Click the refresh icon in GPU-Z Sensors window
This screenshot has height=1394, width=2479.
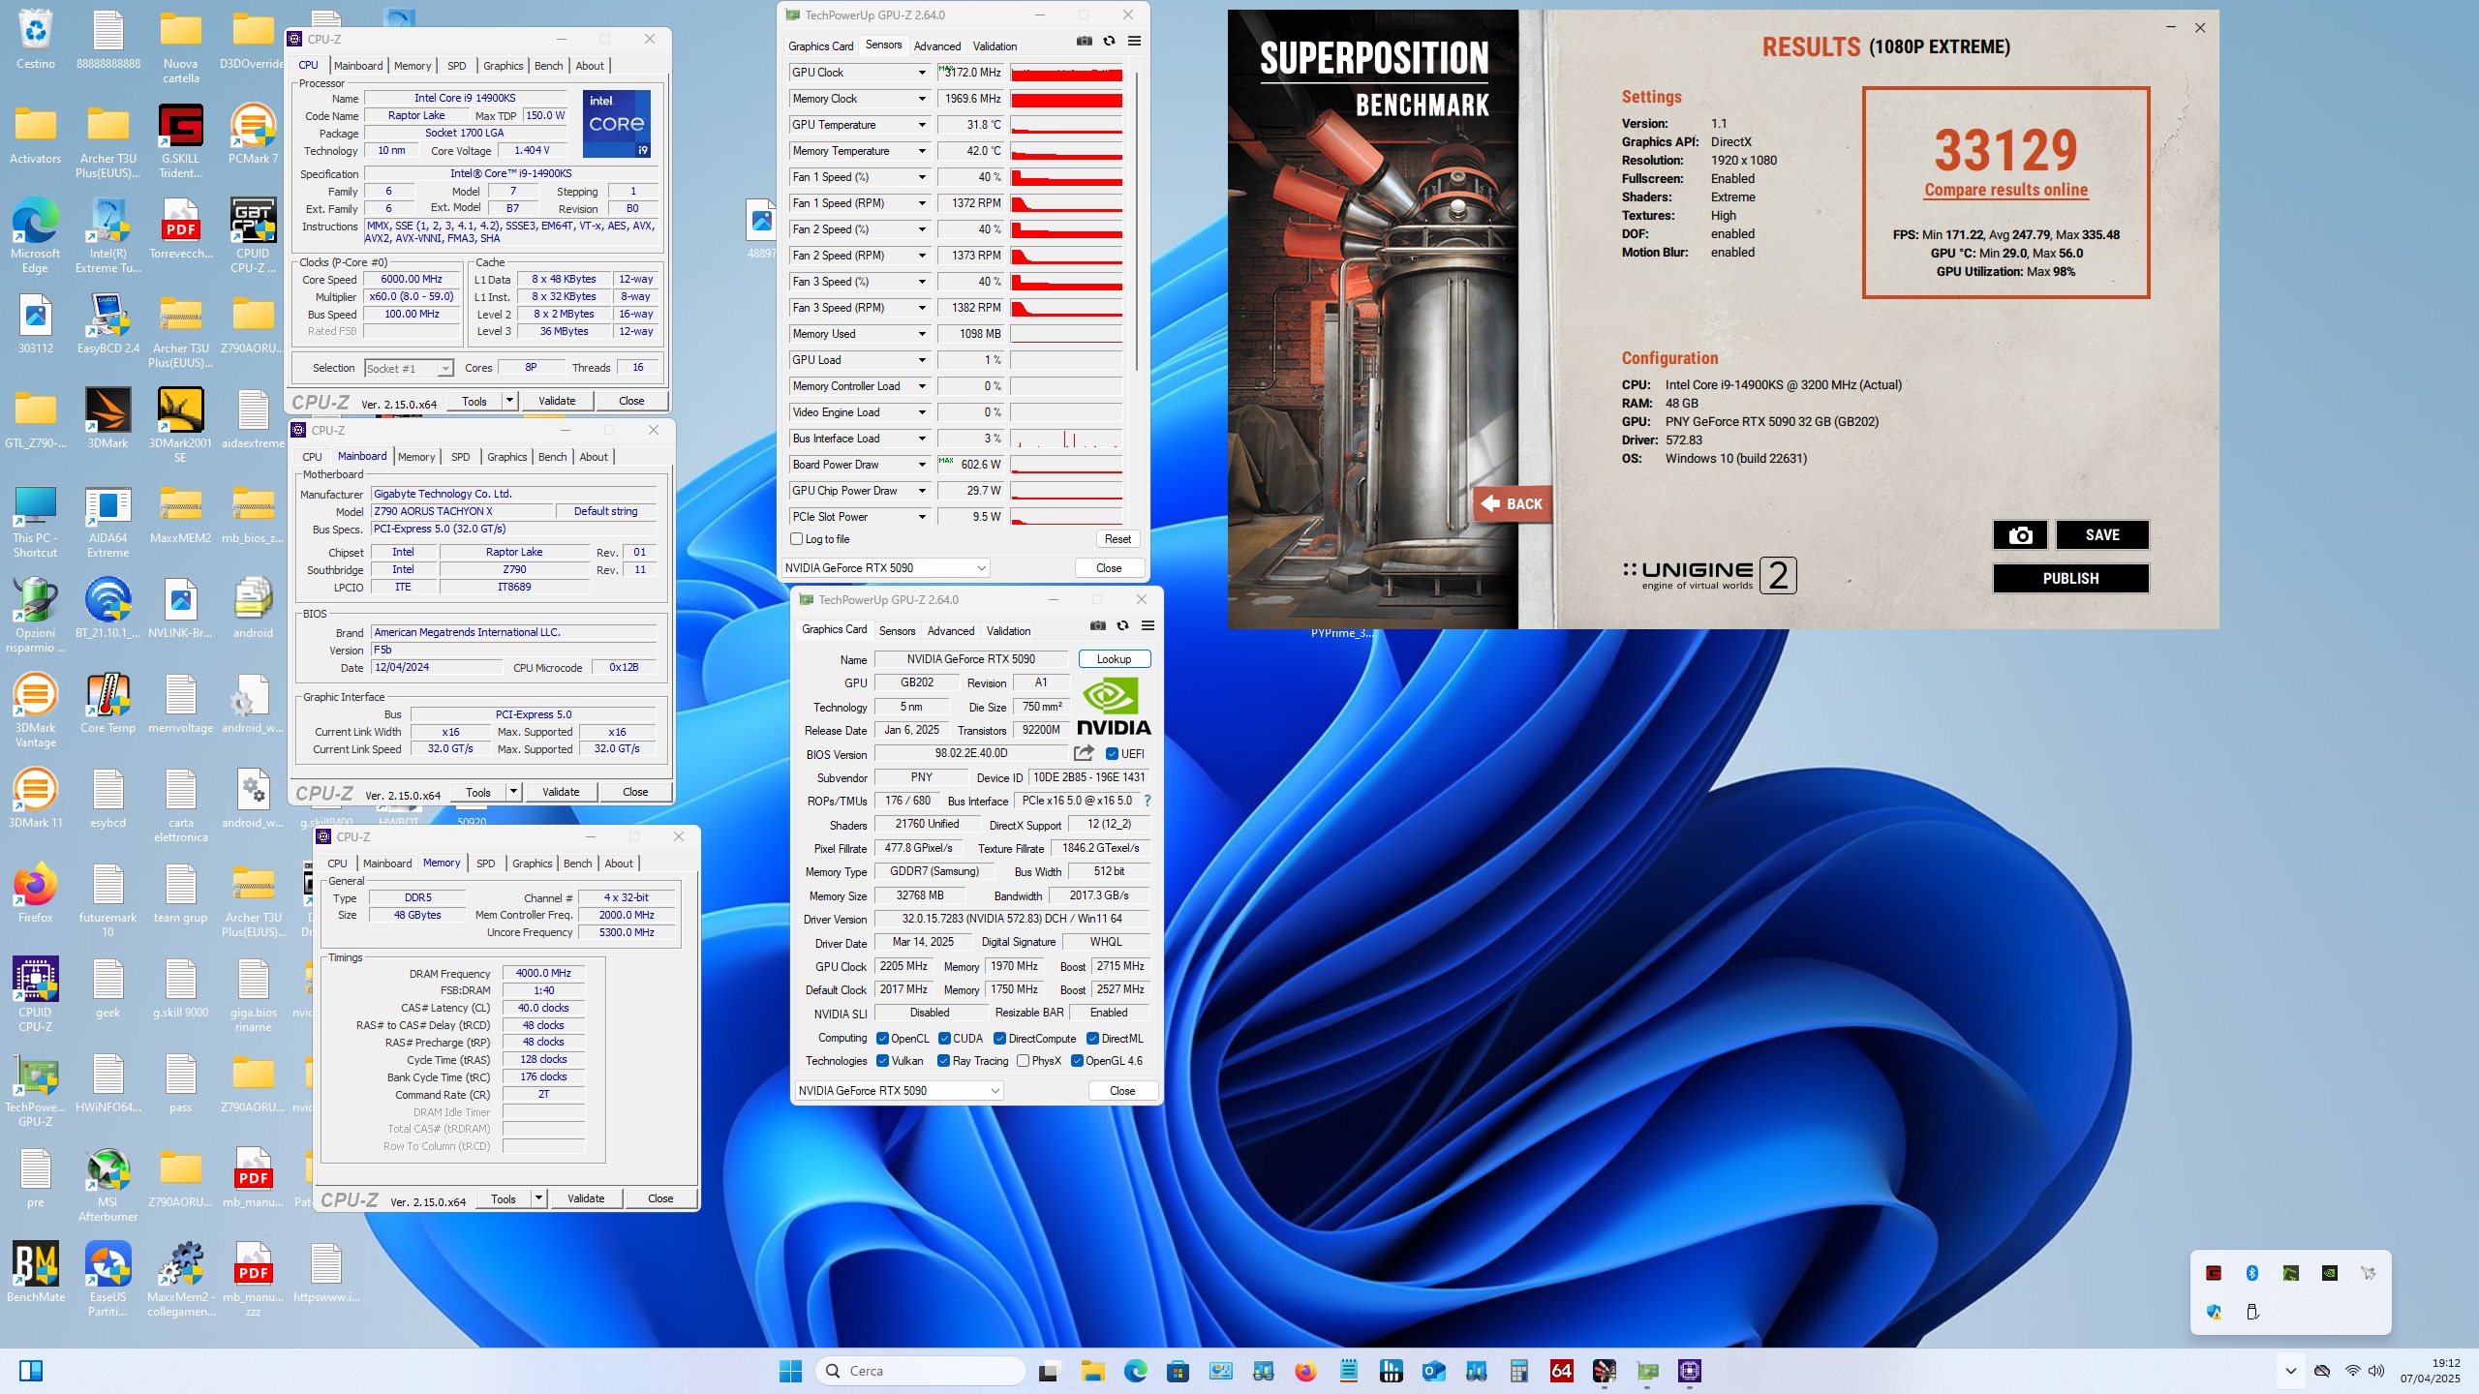[x=1110, y=42]
